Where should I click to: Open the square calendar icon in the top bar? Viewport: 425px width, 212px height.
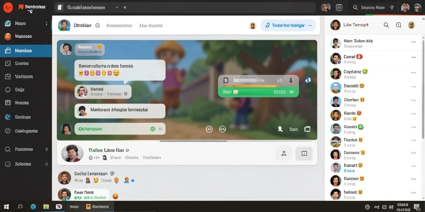coord(339,7)
